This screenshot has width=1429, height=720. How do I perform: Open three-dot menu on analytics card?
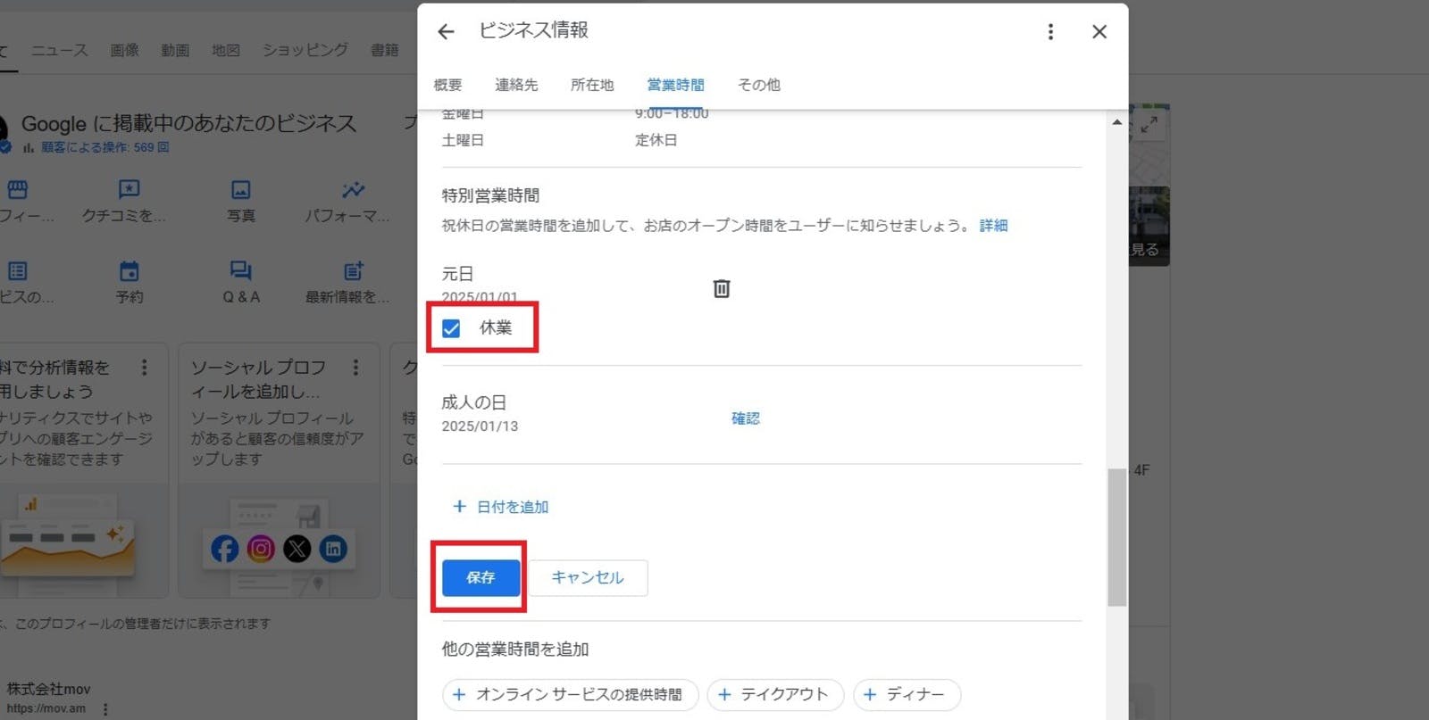144,368
